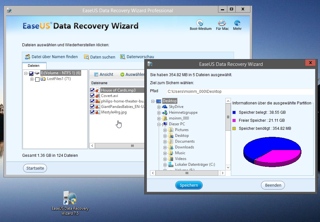Click the blue Speicher belegt swatch

click(234, 112)
